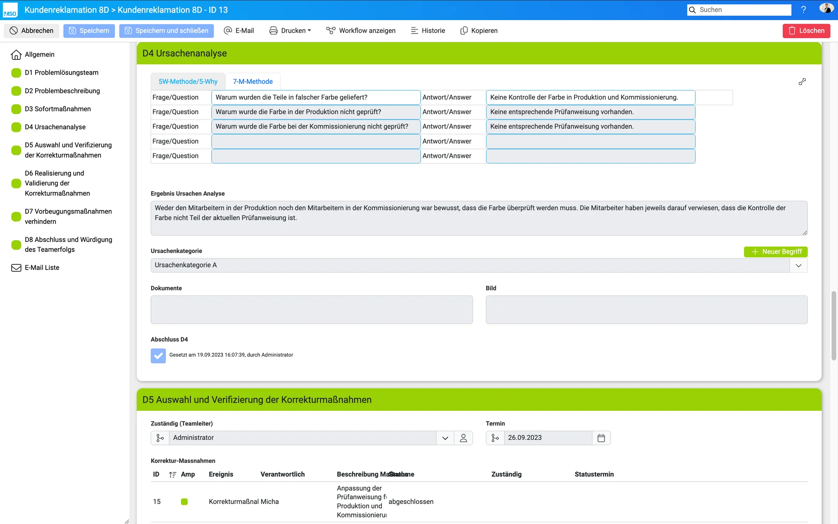Click the green status dot for D7 Vorbeugungsmaßnahmen
Screen dimensions: 838x524
tap(16, 217)
